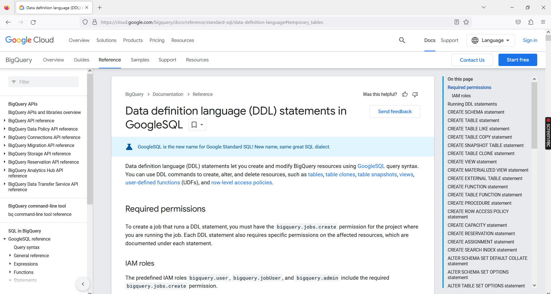Bookmark the page via the address bar star
This screenshot has width=551, height=294.
pos(466,22)
